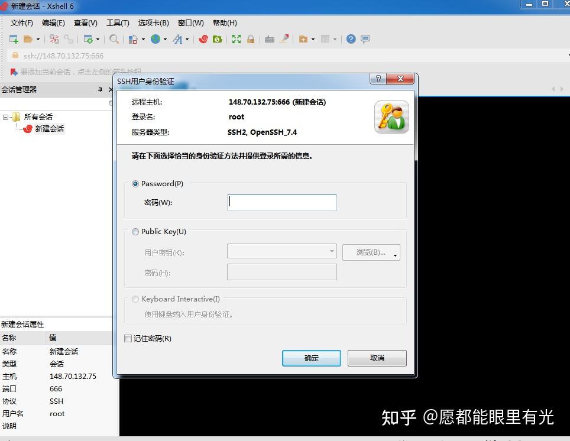The width and height of the screenshot is (570, 441).
Task: Open the 用户密钥(K) combo box
Action: 281,251
